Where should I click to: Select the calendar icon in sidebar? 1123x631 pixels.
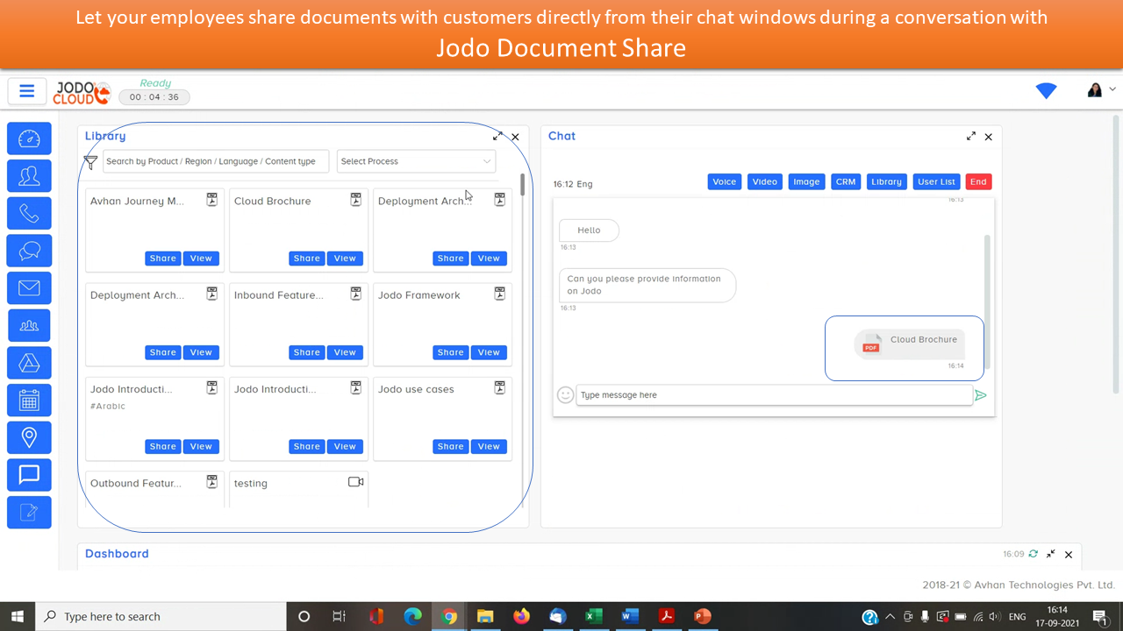pos(29,401)
